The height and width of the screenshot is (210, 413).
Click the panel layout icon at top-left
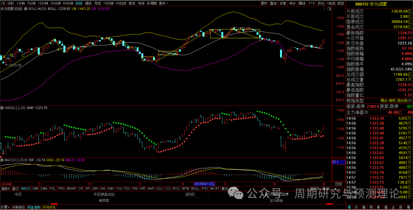pyautogui.click(x=3, y=3)
